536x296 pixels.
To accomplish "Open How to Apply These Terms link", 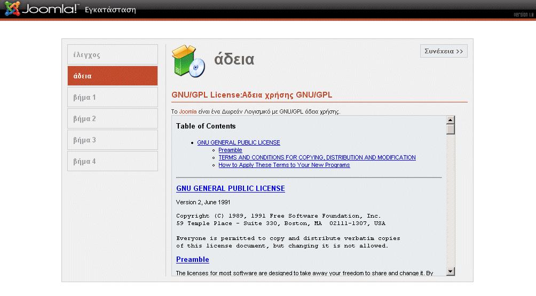I will pos(284,165).
